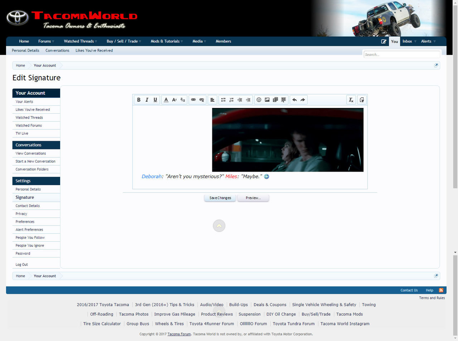This screenshot has width=458, height=341.
Task: Click the new post pencil icon
Action: tap(384, 41)
